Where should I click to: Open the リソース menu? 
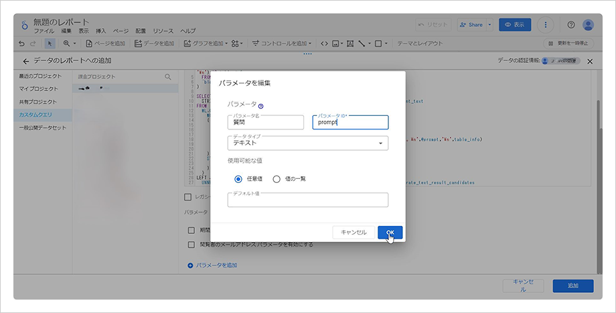(163, 31)
